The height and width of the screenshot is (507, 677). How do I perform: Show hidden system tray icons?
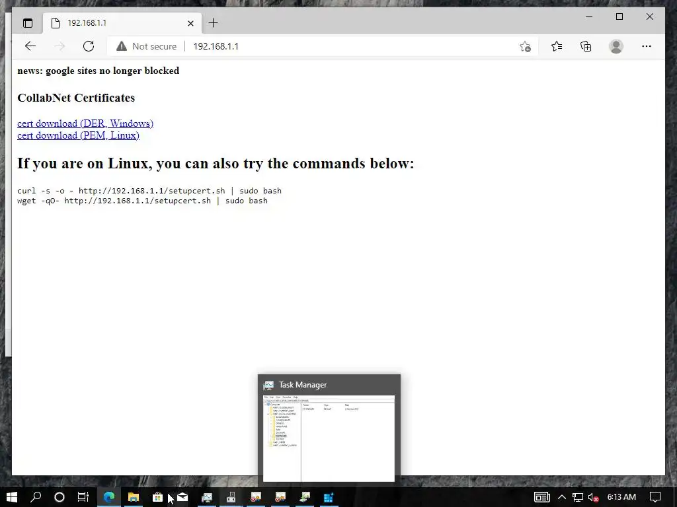click(562, 497)
